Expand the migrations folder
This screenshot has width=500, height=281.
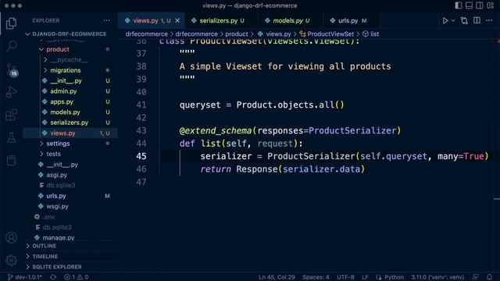click(66, 70)
